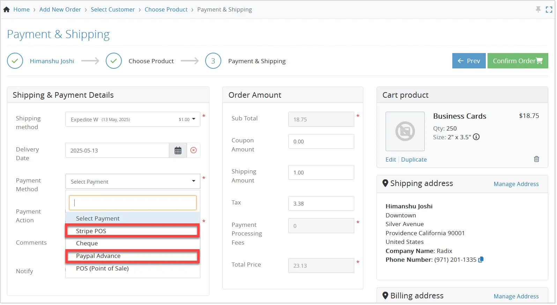Toggle fullscreen mode with the expand icon
The height and width of the screenshot is (305, 557).
[549, 10]
